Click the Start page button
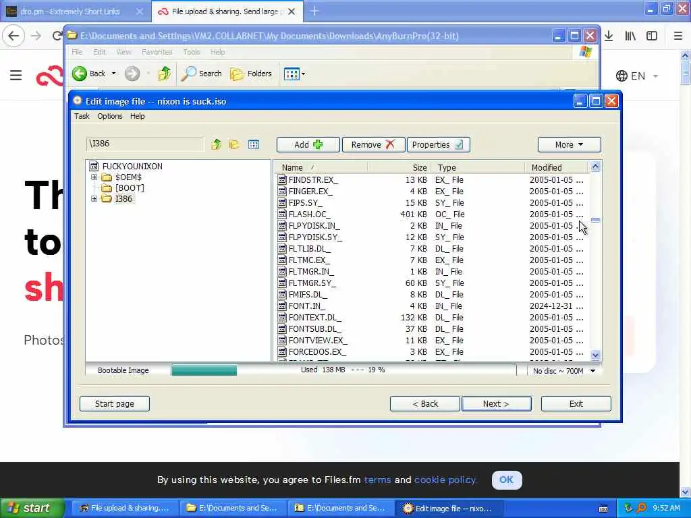Screen dimensions: 691x518 [115, 403]
